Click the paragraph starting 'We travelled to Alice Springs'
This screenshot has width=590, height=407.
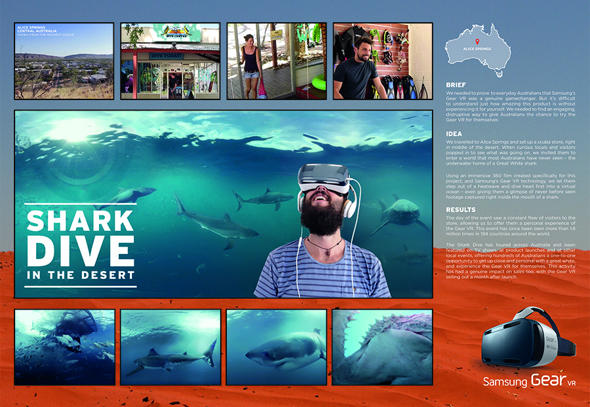point(511,153)
